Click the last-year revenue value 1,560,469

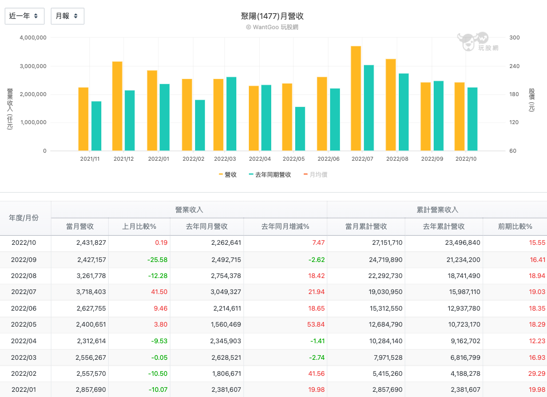[225, 324]
